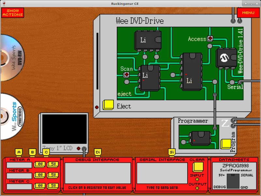
Task: Grab the Meter B probe clip
Action: [32, 152]
